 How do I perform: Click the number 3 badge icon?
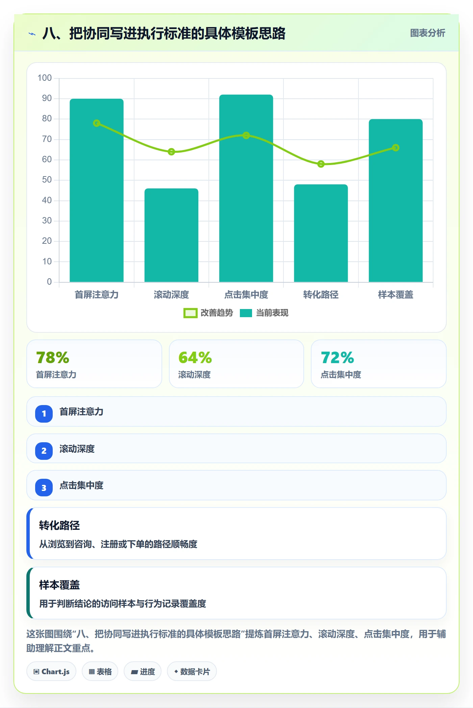pyautogui.click(x=44, y=488)
